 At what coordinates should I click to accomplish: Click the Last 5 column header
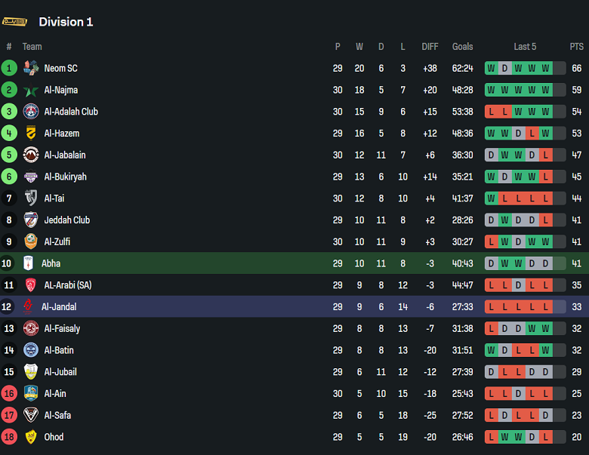(525, 47)
